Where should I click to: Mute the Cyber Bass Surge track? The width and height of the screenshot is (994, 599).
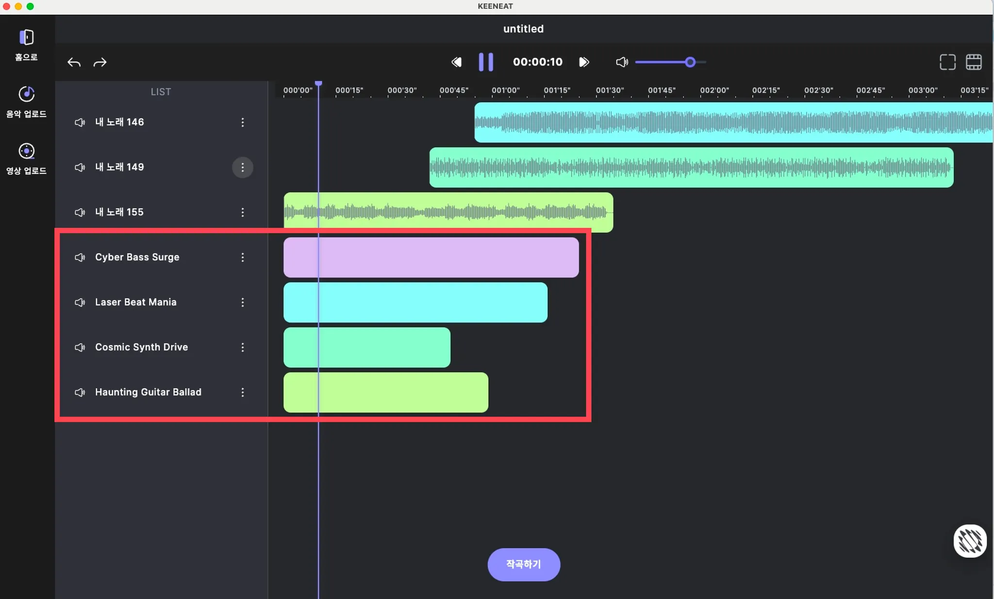click(80, 257)
